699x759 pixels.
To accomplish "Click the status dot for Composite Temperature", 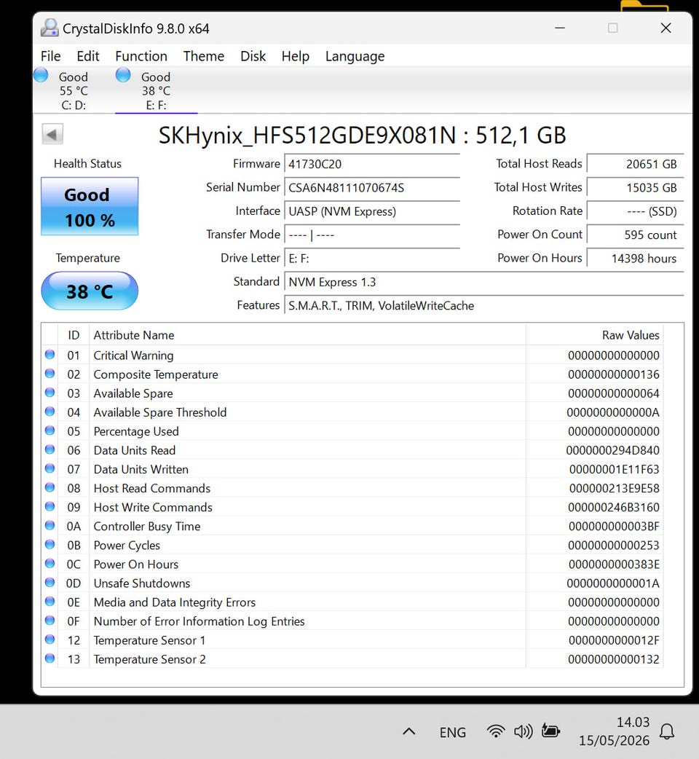I will 50,373.
